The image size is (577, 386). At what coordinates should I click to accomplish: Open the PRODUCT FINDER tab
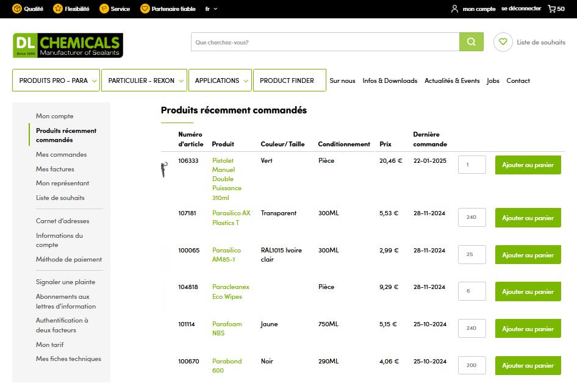click(290, 80)
